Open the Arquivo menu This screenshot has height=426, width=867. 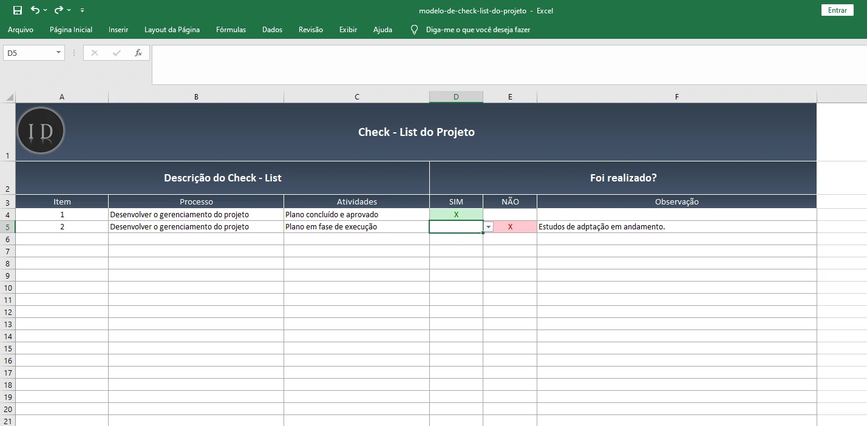click(21, 29)
